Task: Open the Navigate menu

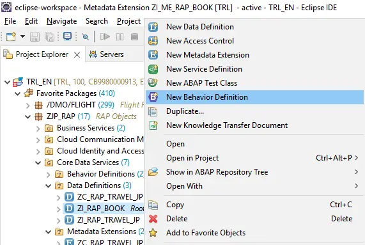Action: (x=62, y=21)
